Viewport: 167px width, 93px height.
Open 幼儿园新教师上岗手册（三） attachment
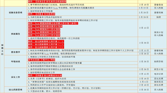coord(46,47)
